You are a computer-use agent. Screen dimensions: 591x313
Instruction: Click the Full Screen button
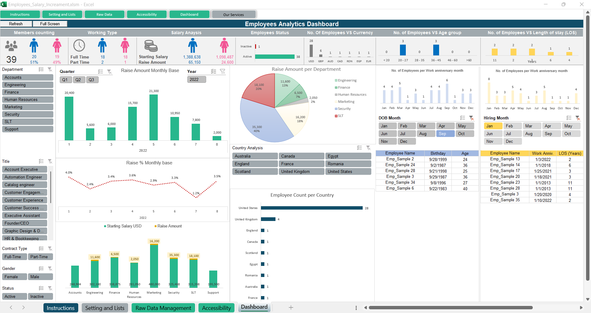[50, 24]
